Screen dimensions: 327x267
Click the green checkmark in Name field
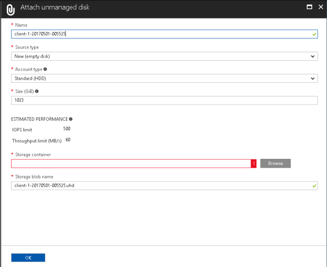[x=314, y=34]
